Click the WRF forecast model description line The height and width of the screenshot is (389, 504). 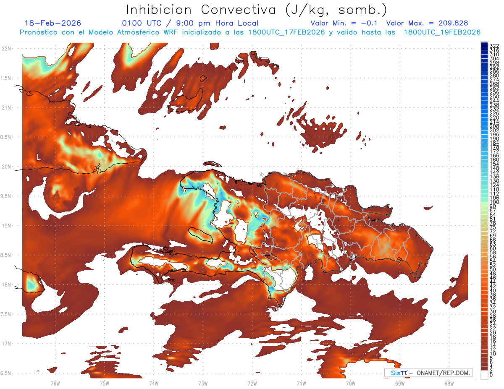(250, 32)
